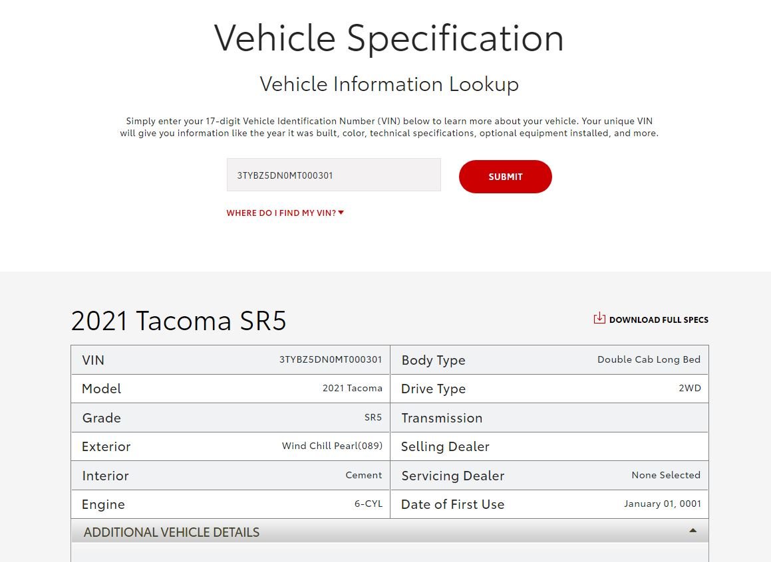
Task: Click the Body Type row, Double Cab Long Bed
Action: (x=549, y=360)
